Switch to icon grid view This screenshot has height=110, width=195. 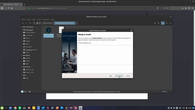point(163,23)
